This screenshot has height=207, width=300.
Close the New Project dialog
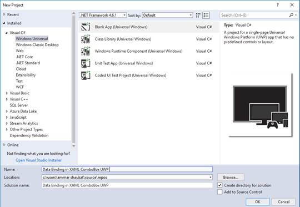pyautogui.click(x=292, y=5)
